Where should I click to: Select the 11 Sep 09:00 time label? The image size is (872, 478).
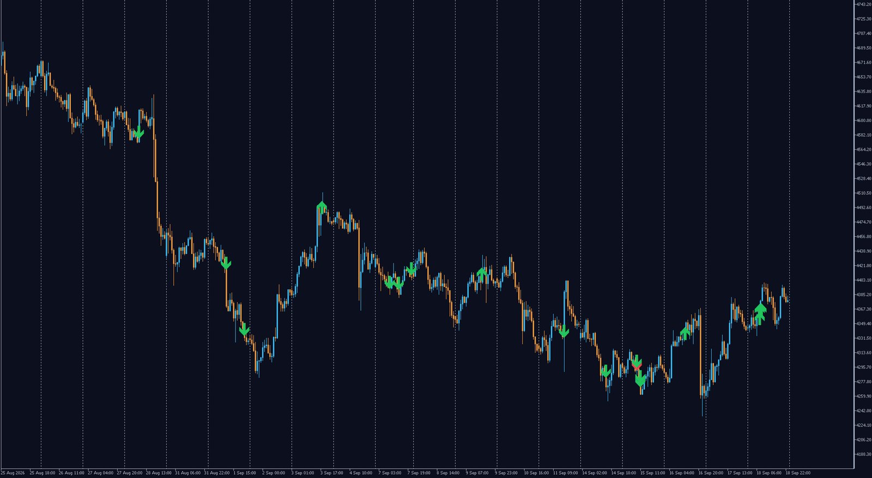(565, 473)
